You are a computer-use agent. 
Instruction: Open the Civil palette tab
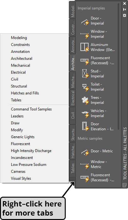(x=72, y=116)
